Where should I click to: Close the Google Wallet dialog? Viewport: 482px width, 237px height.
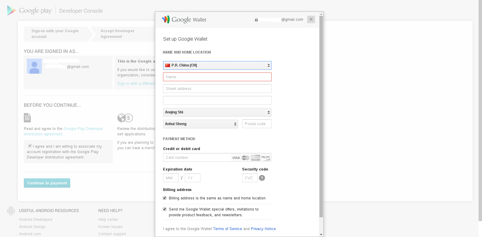311,20
